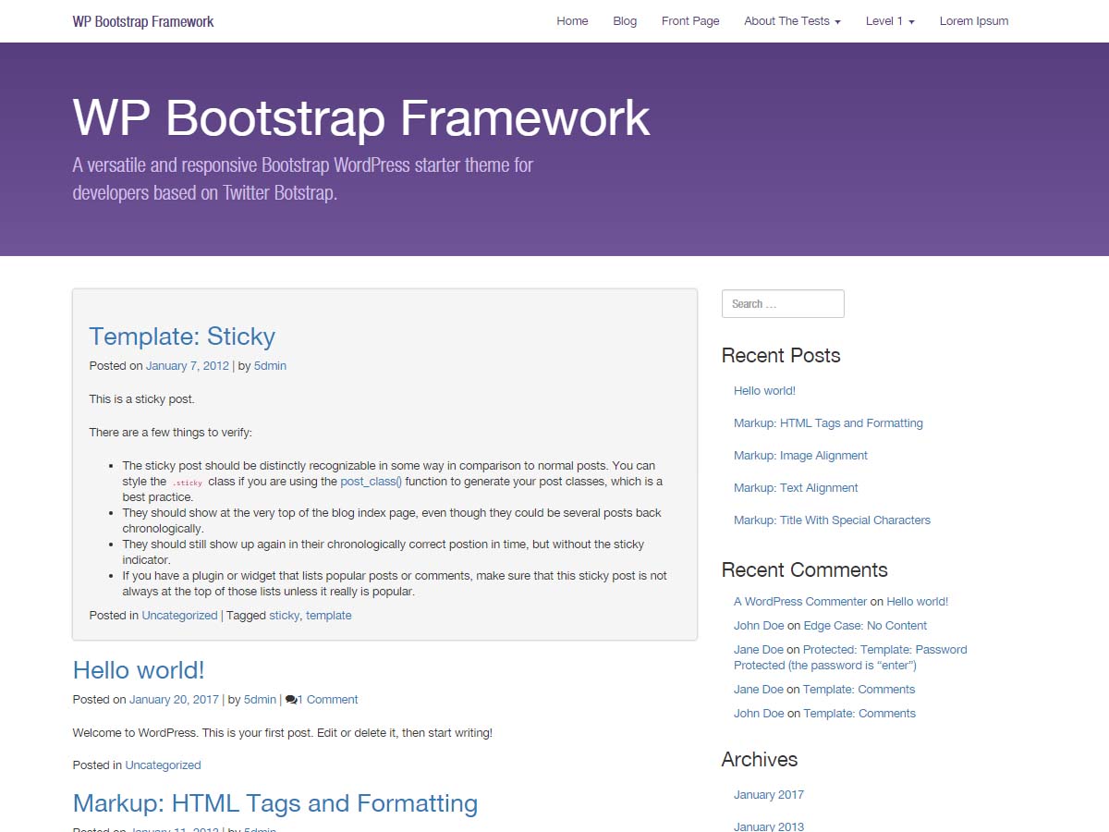The image size is (1109, 832).
Task: Open the 1 Comment link
Action: (327, 700)
